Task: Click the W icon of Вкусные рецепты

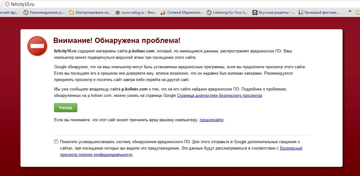Action: [255, 12]
